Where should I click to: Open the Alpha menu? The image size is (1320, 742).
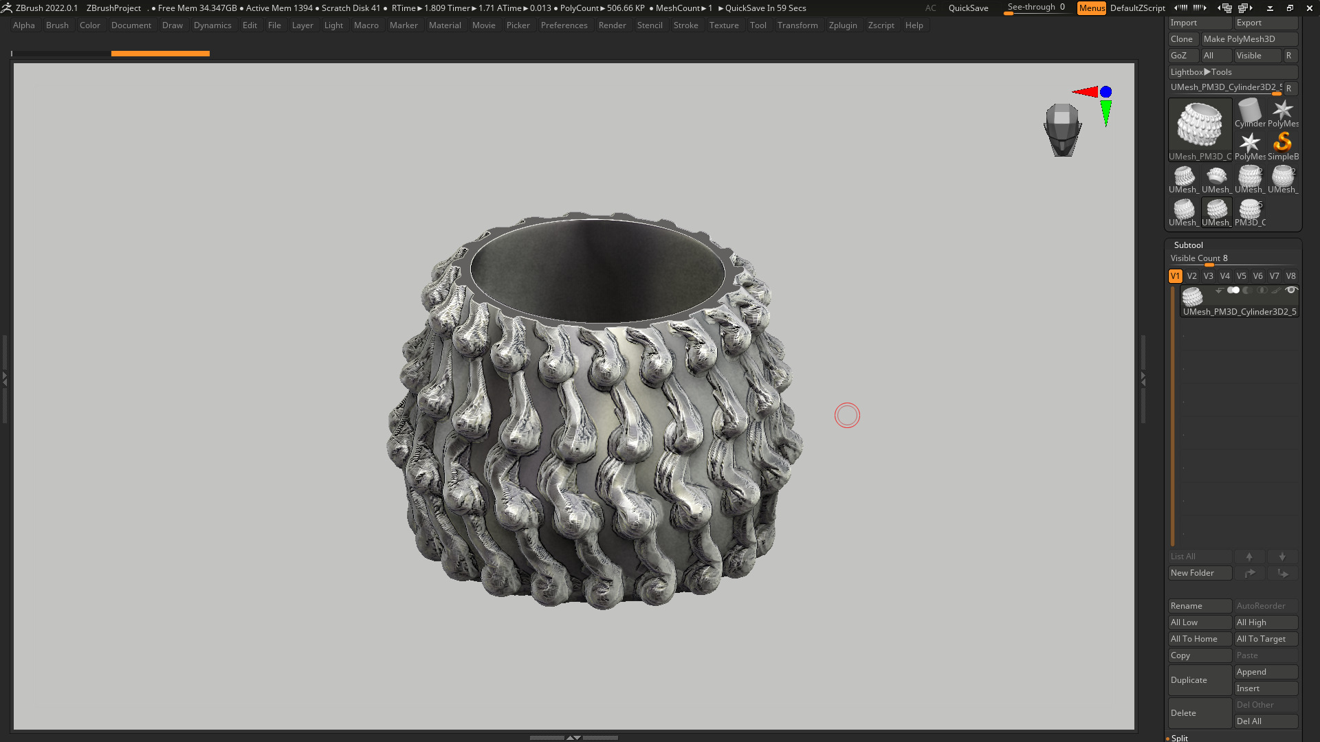click(23, 25)
